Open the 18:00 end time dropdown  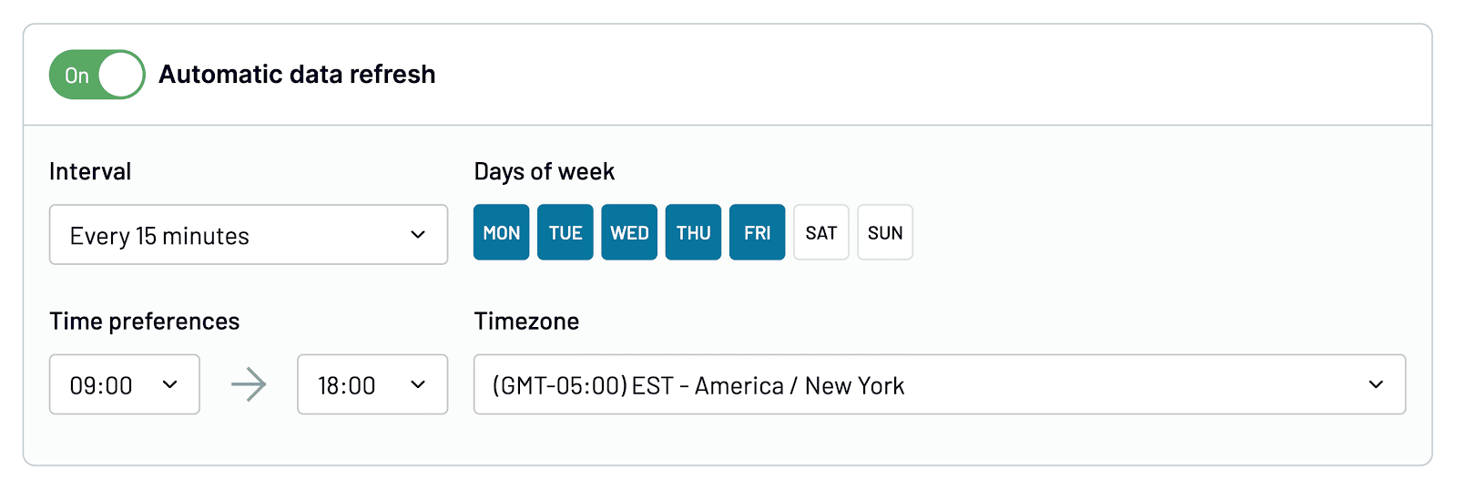[x=372, y=385]
